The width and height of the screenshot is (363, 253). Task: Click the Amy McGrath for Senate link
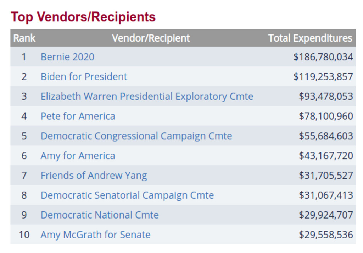coord(95,235)
